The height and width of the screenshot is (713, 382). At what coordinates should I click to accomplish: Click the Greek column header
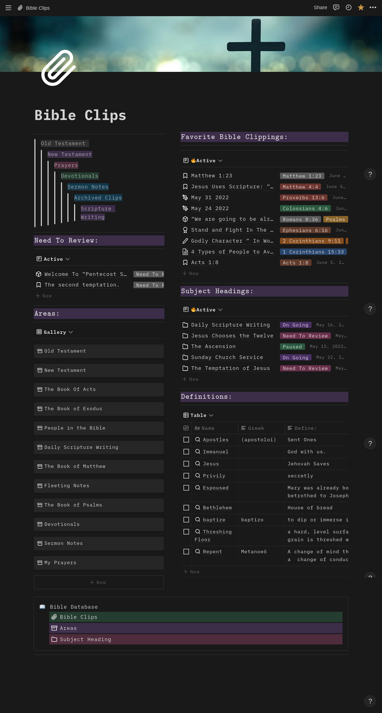coord(256,428)
